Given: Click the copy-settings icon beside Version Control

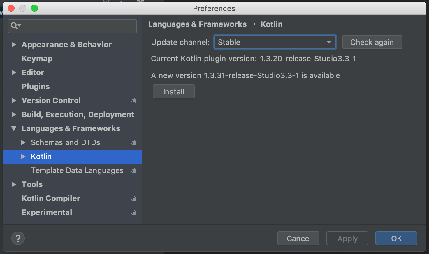Looking at the screenshot, I should click(133, 100).
